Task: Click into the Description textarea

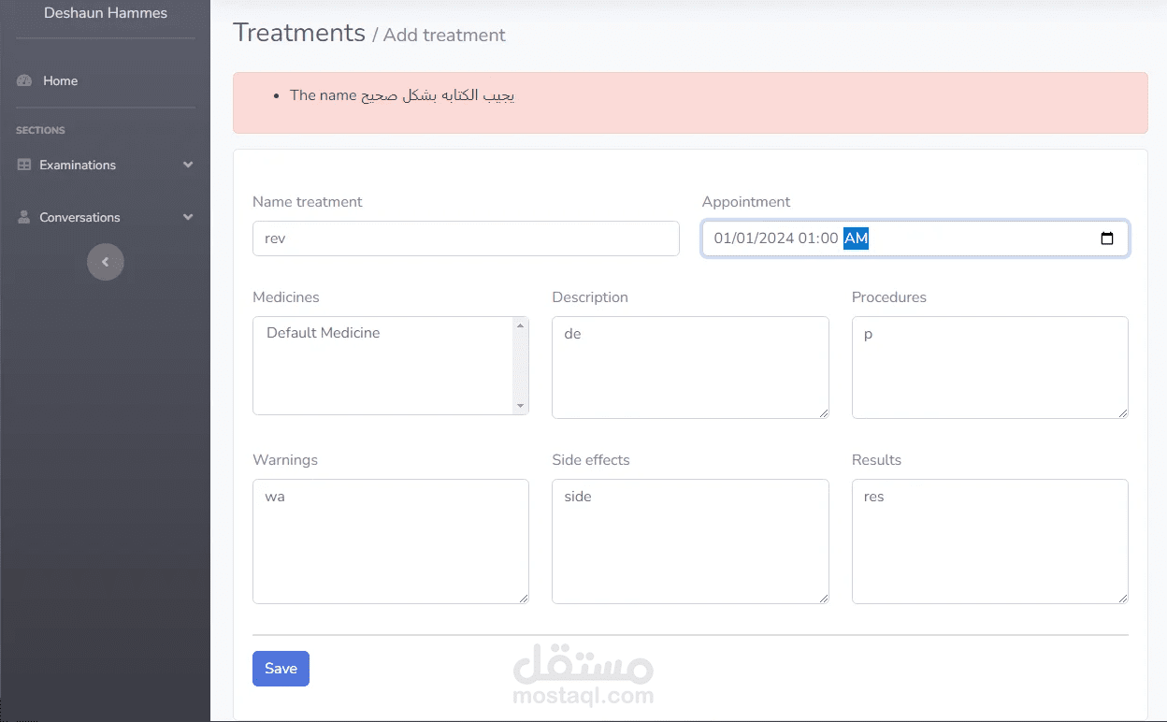Action: (690, 367)
